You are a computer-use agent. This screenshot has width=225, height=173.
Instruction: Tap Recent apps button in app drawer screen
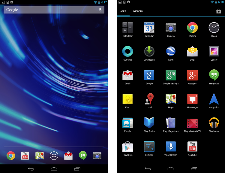194,169
